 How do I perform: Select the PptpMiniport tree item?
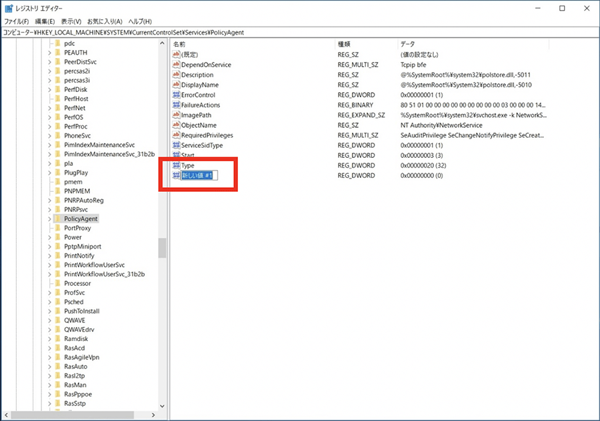83,246
